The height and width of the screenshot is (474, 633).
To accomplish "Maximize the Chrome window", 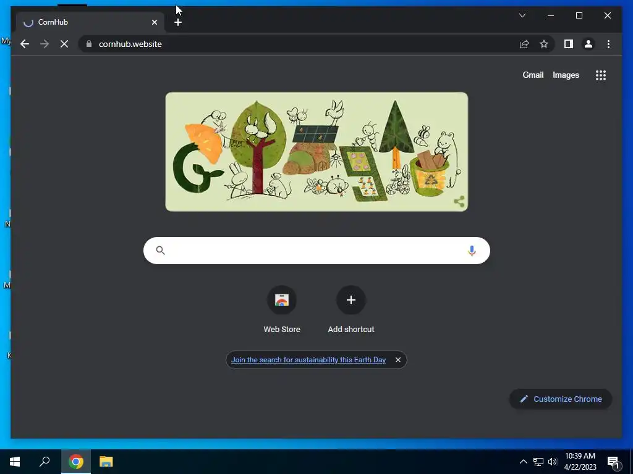I will [579, 15].
